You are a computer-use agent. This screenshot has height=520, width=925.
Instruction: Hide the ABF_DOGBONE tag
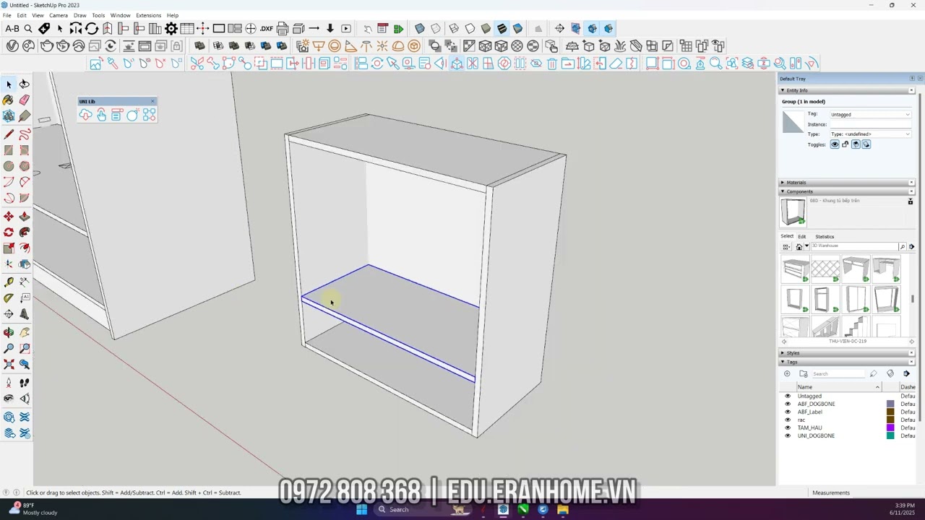point(788,404)
